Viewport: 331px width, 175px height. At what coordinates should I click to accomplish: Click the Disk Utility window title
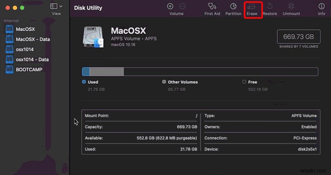click(x=88, y=8)
